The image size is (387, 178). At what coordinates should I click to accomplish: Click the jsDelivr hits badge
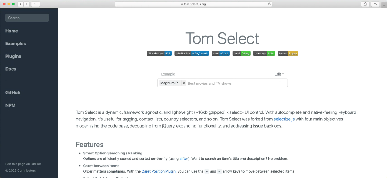pyautogui.click(x=191, y=53)
